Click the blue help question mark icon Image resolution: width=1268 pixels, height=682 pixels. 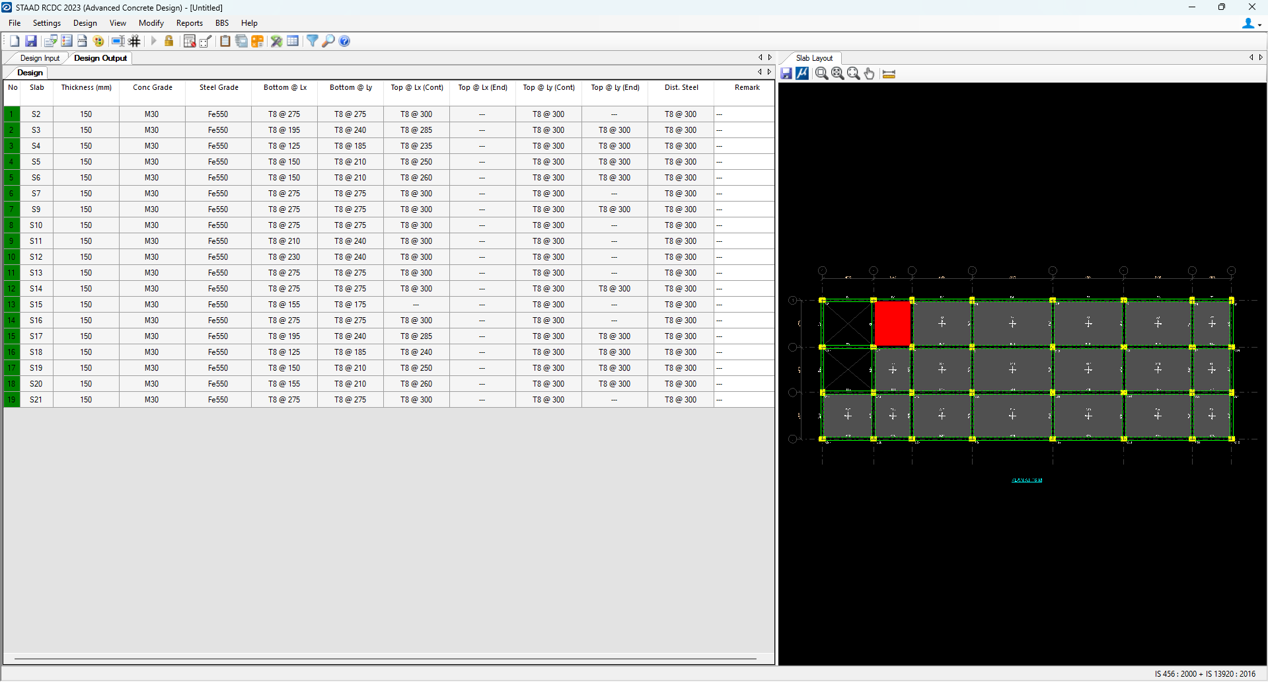pyautogui.click(x=344, y=41)
